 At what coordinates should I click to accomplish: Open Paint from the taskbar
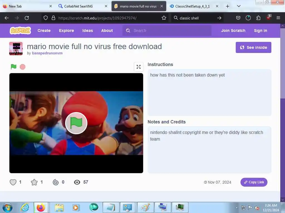[145, 207]
